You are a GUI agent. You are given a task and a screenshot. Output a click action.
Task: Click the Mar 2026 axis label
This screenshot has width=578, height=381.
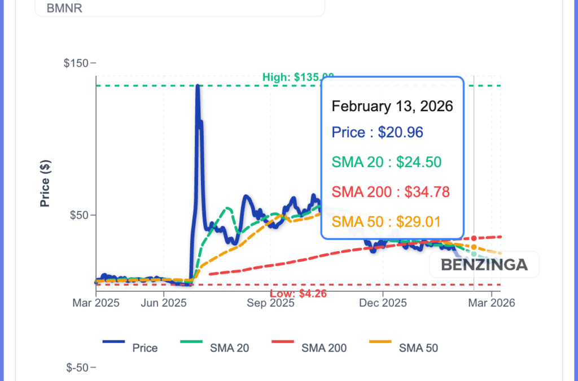[492, 303]
